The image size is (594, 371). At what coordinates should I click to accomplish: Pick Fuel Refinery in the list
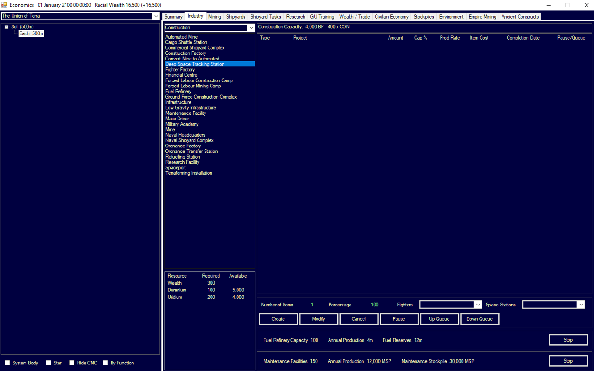coord(178,92)
